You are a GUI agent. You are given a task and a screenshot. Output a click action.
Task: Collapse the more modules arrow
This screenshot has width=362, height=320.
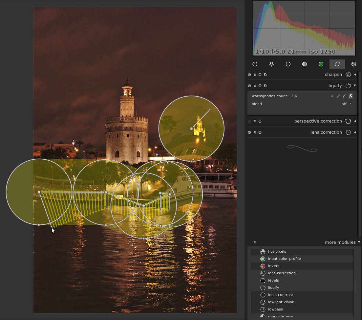pos(359,242)
